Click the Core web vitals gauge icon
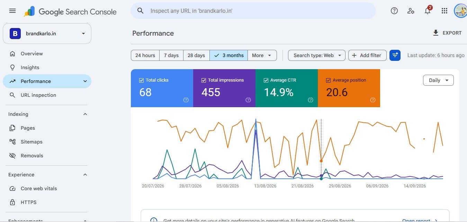Screen dimensions: 467x222 [x=12, y=188]
